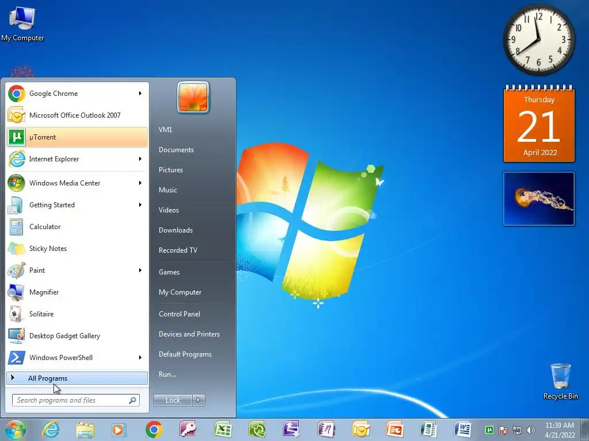
Task: Open Games from Start menu
Action: tap(169, 272)
